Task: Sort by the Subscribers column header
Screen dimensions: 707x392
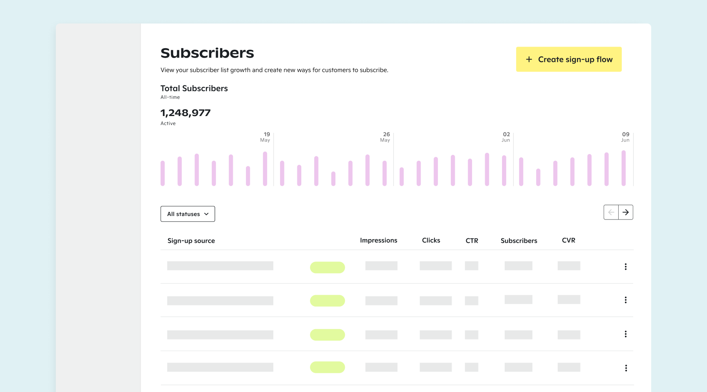Action: click(x=518, y=240)
